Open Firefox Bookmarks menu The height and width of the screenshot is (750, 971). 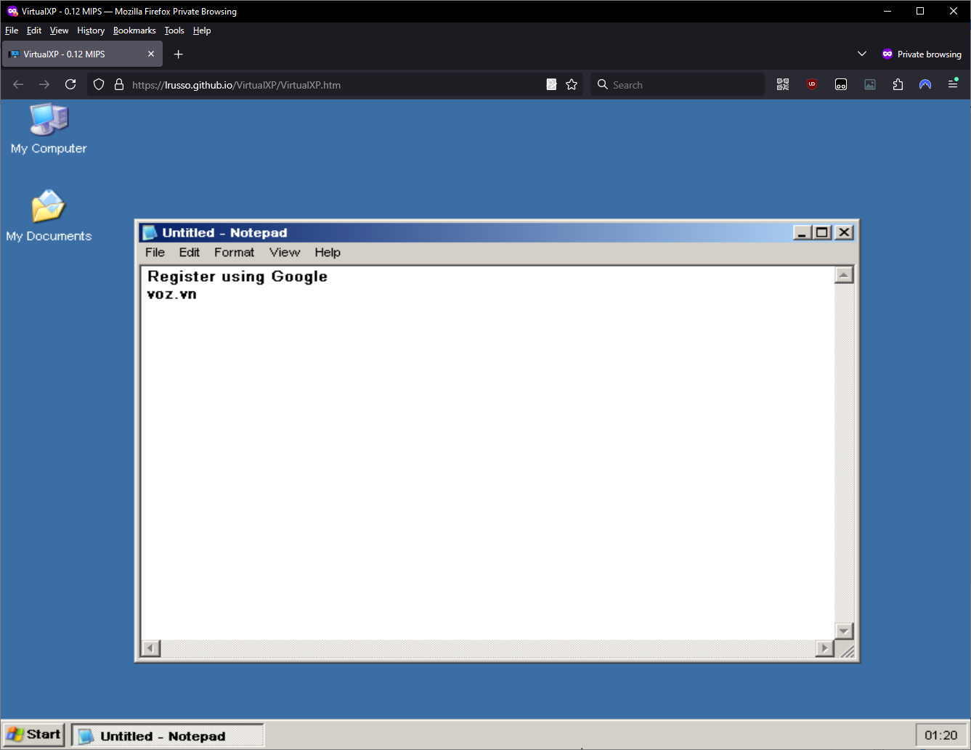tap(134, 30)
